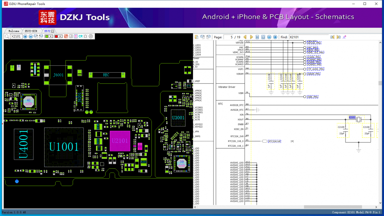The height and width of the screenshot is (216, 384).
Task: Find previous match in schematic
Action: coord(333,37)
